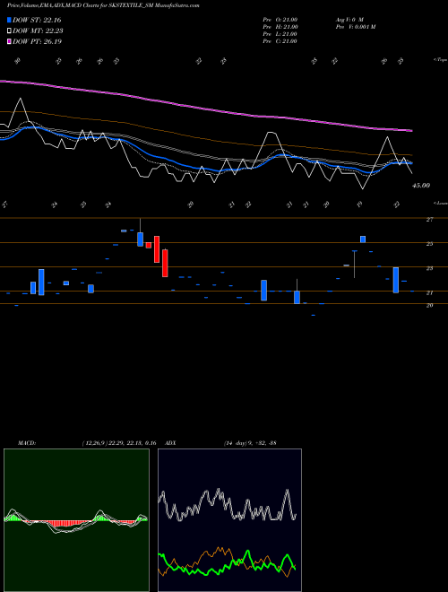This screenshot has height=592, width=448.
Task: Click the 27 price axis label
Action: [x=430, y=220]
